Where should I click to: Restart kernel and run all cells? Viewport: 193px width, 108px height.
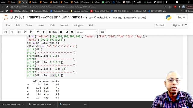[72, 32]
